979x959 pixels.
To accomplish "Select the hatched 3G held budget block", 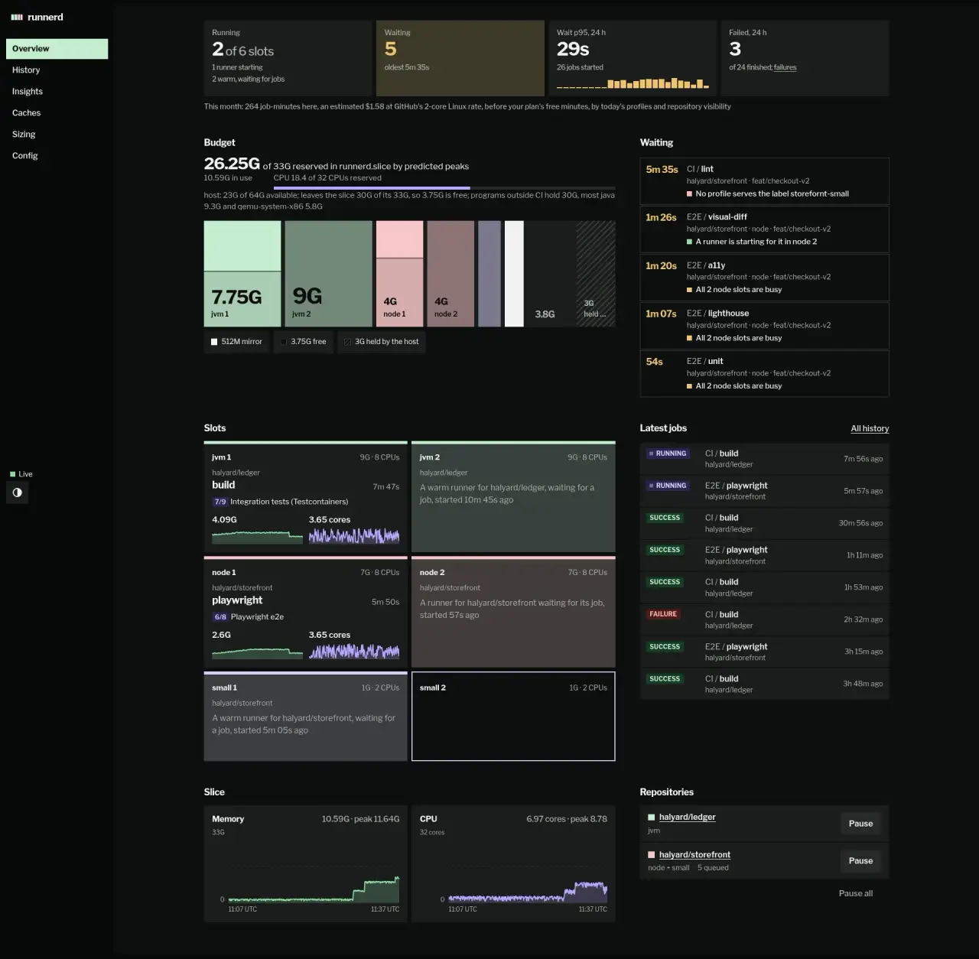I will (595, 274).
